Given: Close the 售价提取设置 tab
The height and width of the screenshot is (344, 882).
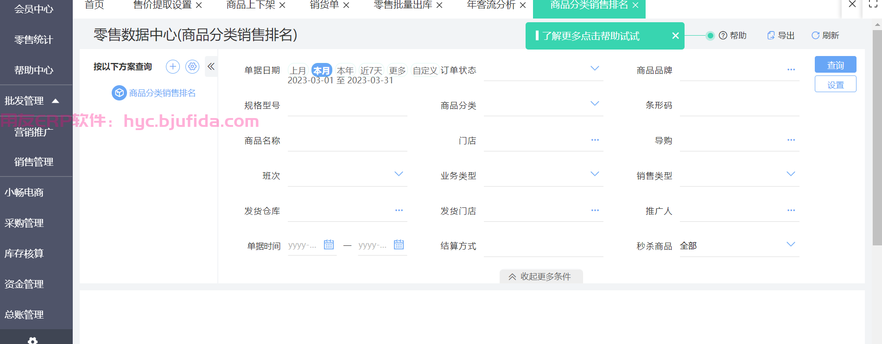Looking at the screenshot, I should [199, 5].
